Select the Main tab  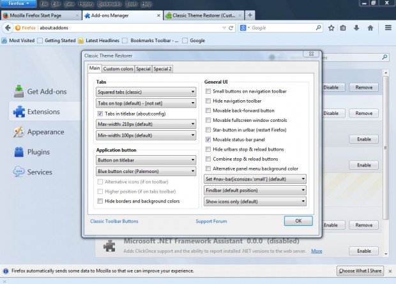[95, 68]
